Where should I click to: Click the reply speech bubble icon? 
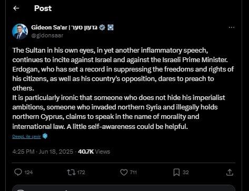tap(18, 172)
